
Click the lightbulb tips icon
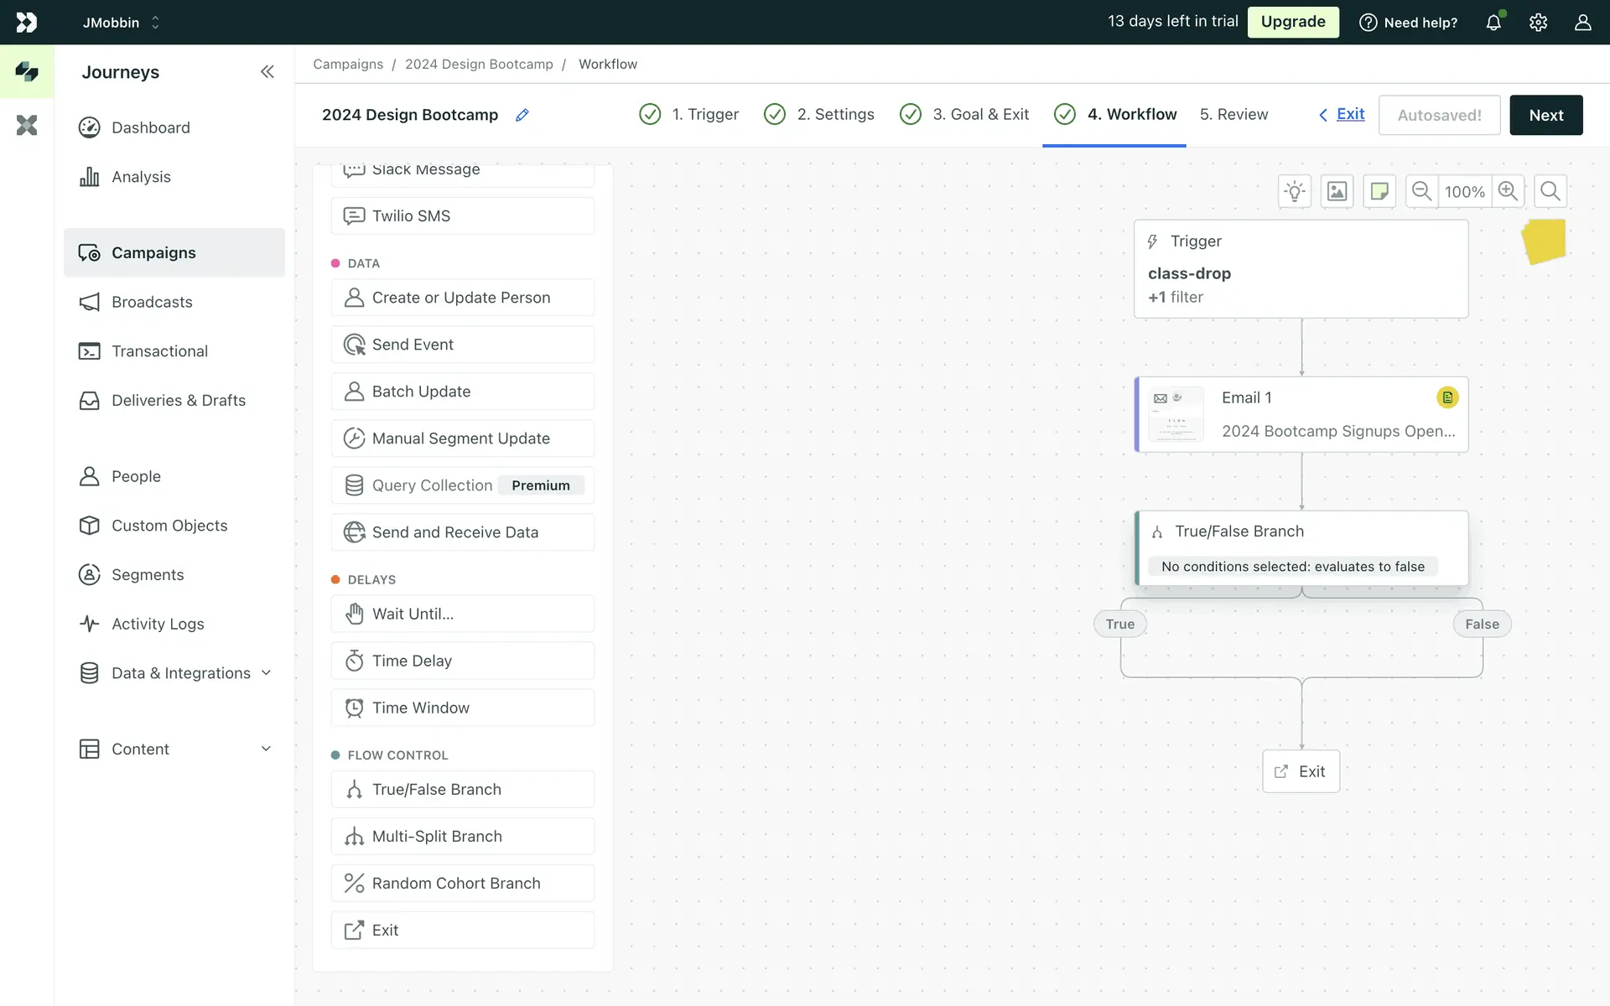click(1295, 191)
